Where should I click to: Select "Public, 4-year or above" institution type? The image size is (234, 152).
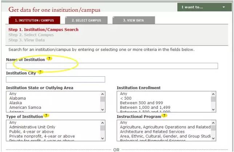pos(31,132)
